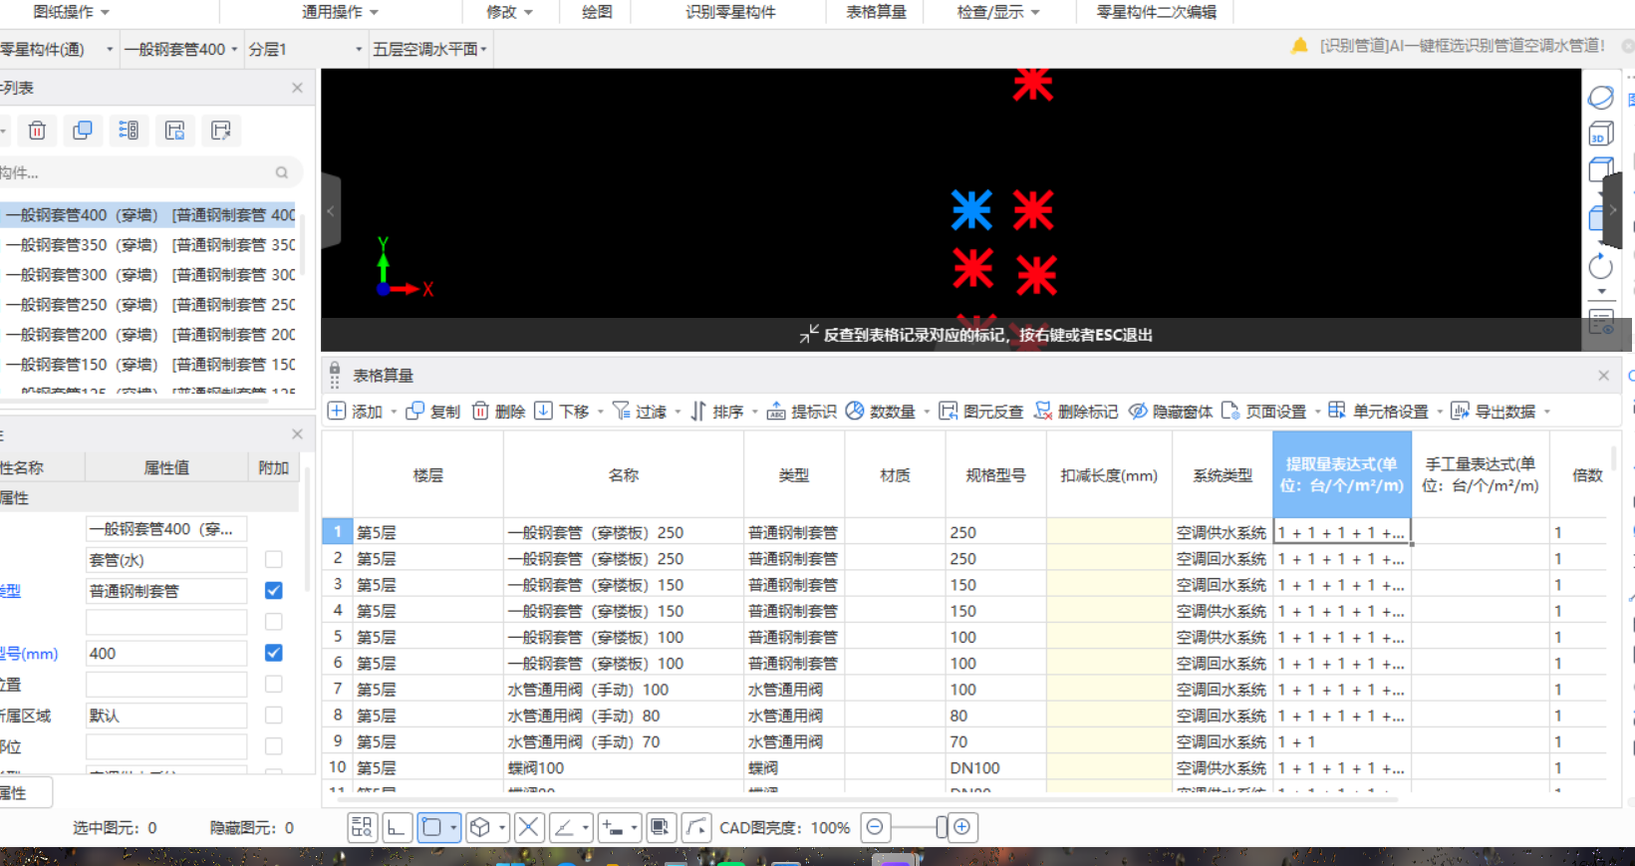Open the 一般钢套管400 component dropdown
This screenshot has height=866, width=1635.
(x=182, y=49)
